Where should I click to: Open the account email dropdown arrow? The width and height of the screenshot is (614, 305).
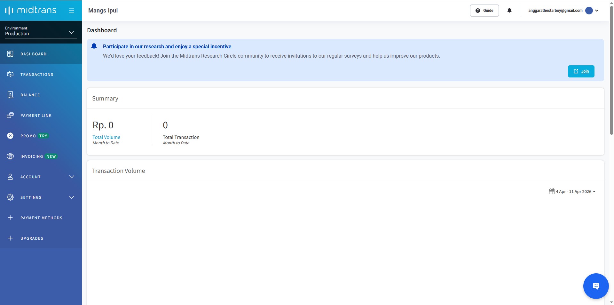(597, 11)
